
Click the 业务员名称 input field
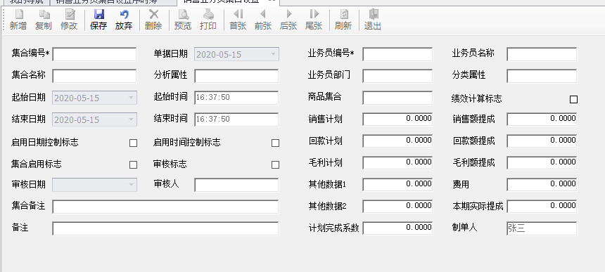coord(542,54)
